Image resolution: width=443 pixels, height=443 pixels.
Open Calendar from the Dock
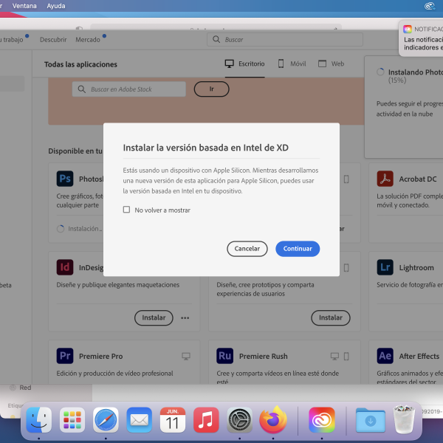pos(173,420)
